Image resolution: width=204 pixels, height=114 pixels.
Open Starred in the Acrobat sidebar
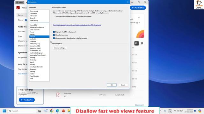21,20
